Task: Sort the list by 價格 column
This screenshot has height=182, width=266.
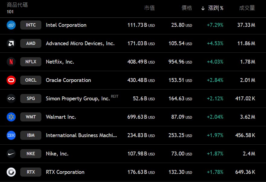Action: click(187, 8)
